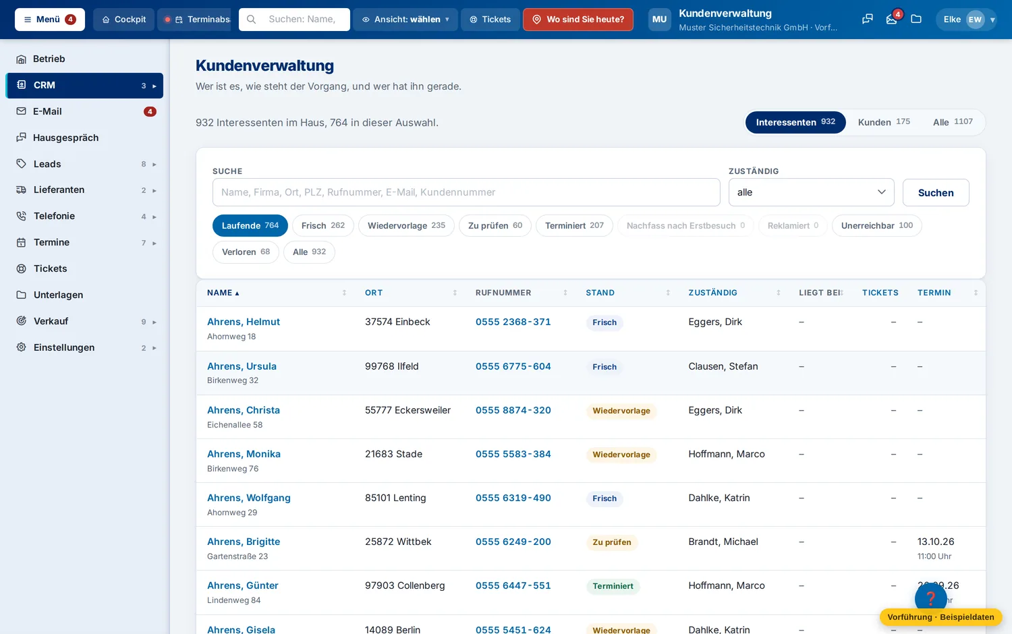
Task: Open Einstellungen in the sidebar
Action: pos(84,347)
